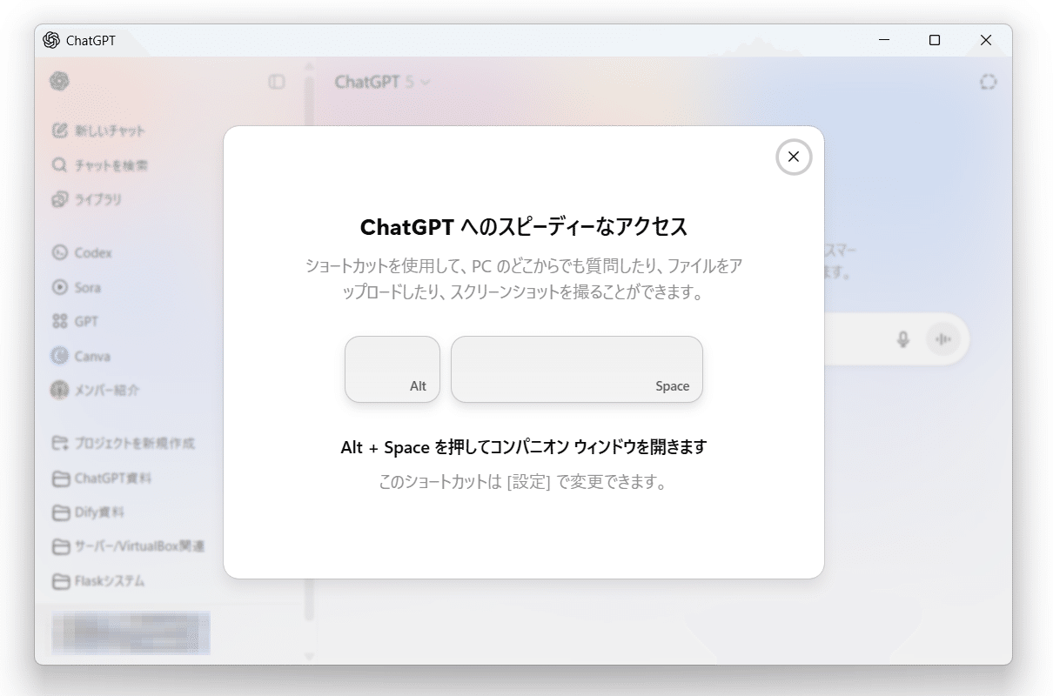Open メンバー紹介 GPT

tap(95, 390)
